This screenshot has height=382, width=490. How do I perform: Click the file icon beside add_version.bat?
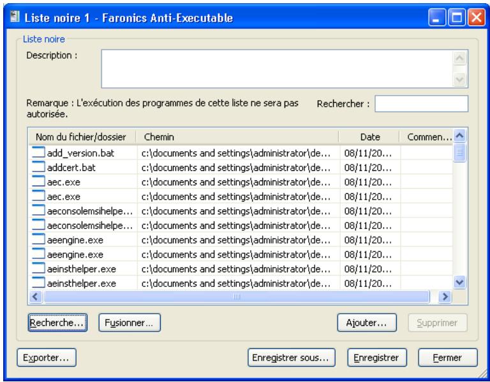click(38, 153)
